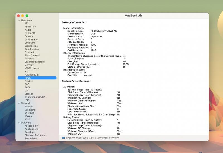Viewport: 223px width, 153px height.
Task: Select SATA in the sidebar
Action: point(27,87)
